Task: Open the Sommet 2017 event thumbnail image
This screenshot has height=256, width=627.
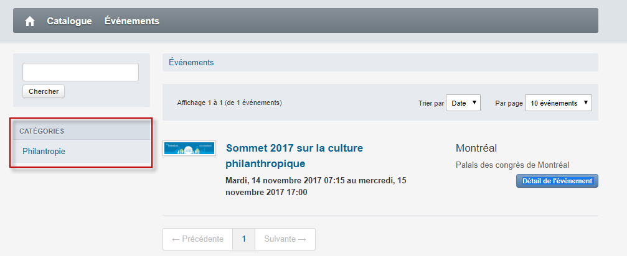Action: click(189, 148)
